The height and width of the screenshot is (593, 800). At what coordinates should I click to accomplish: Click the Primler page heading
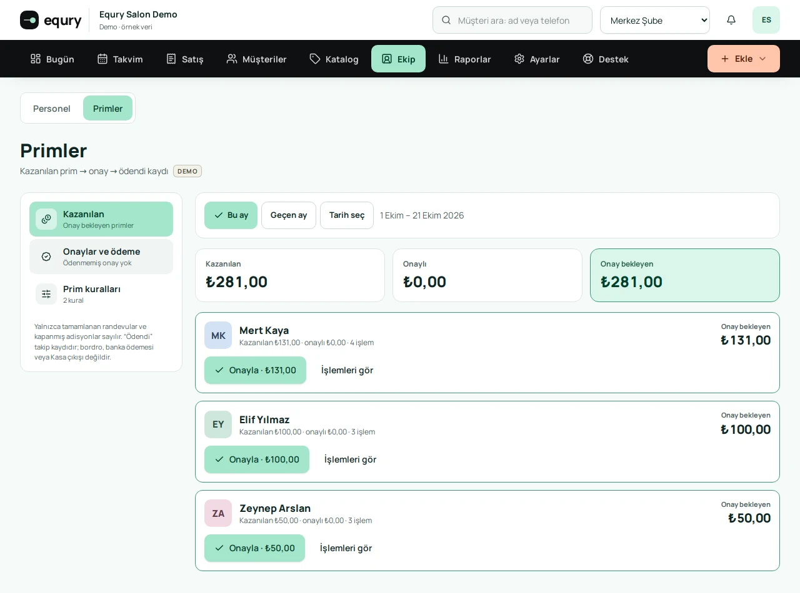pos(54,150)
